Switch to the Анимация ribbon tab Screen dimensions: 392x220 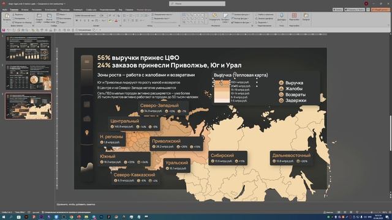(x=78, y=10)
